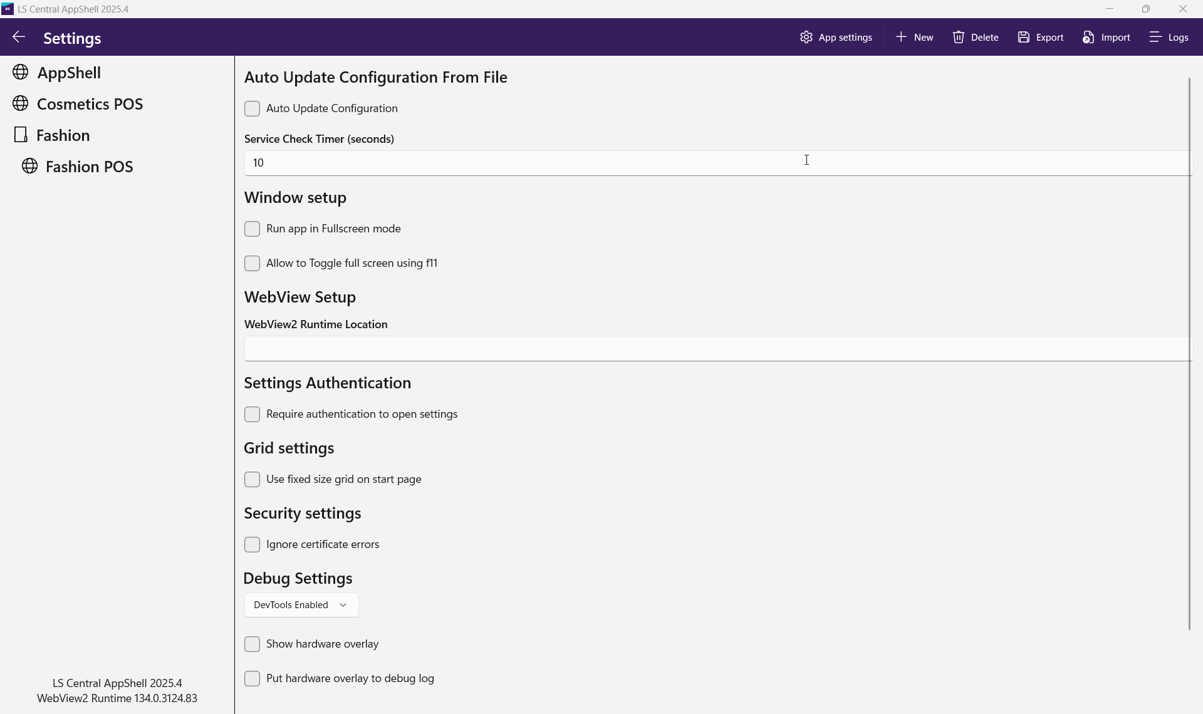This screenshot has width=1203, height=714.
Task: Select Fashion POS in the sidebar
Action: coord(89,167)
